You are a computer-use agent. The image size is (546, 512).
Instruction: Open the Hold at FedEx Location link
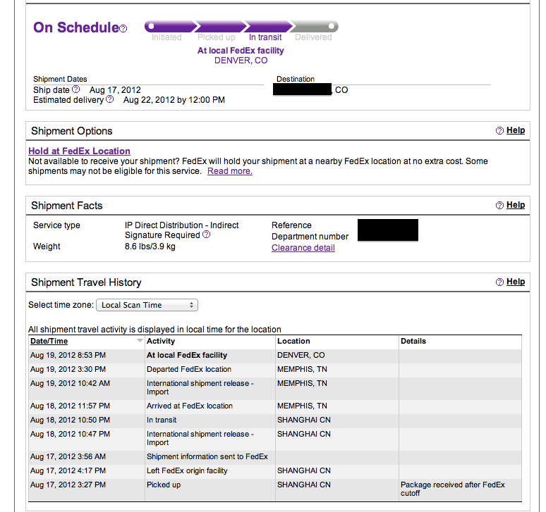(80, 151)
